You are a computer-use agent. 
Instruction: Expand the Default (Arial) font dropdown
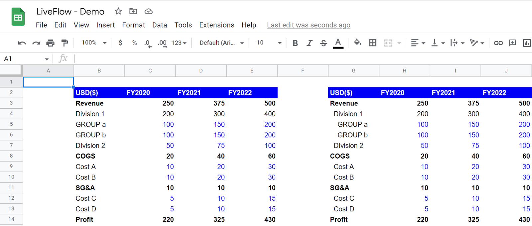click(222, 43)
